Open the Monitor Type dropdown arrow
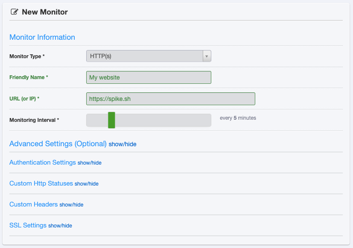353x248 pixels. point(207,56)
